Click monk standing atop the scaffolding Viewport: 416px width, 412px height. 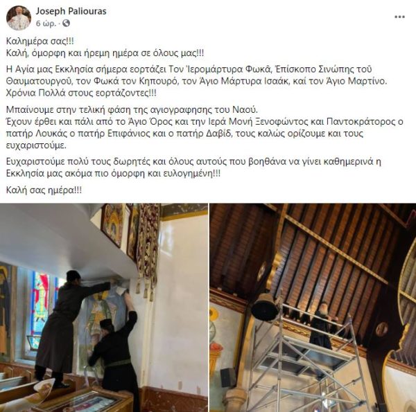coord(321,325)
